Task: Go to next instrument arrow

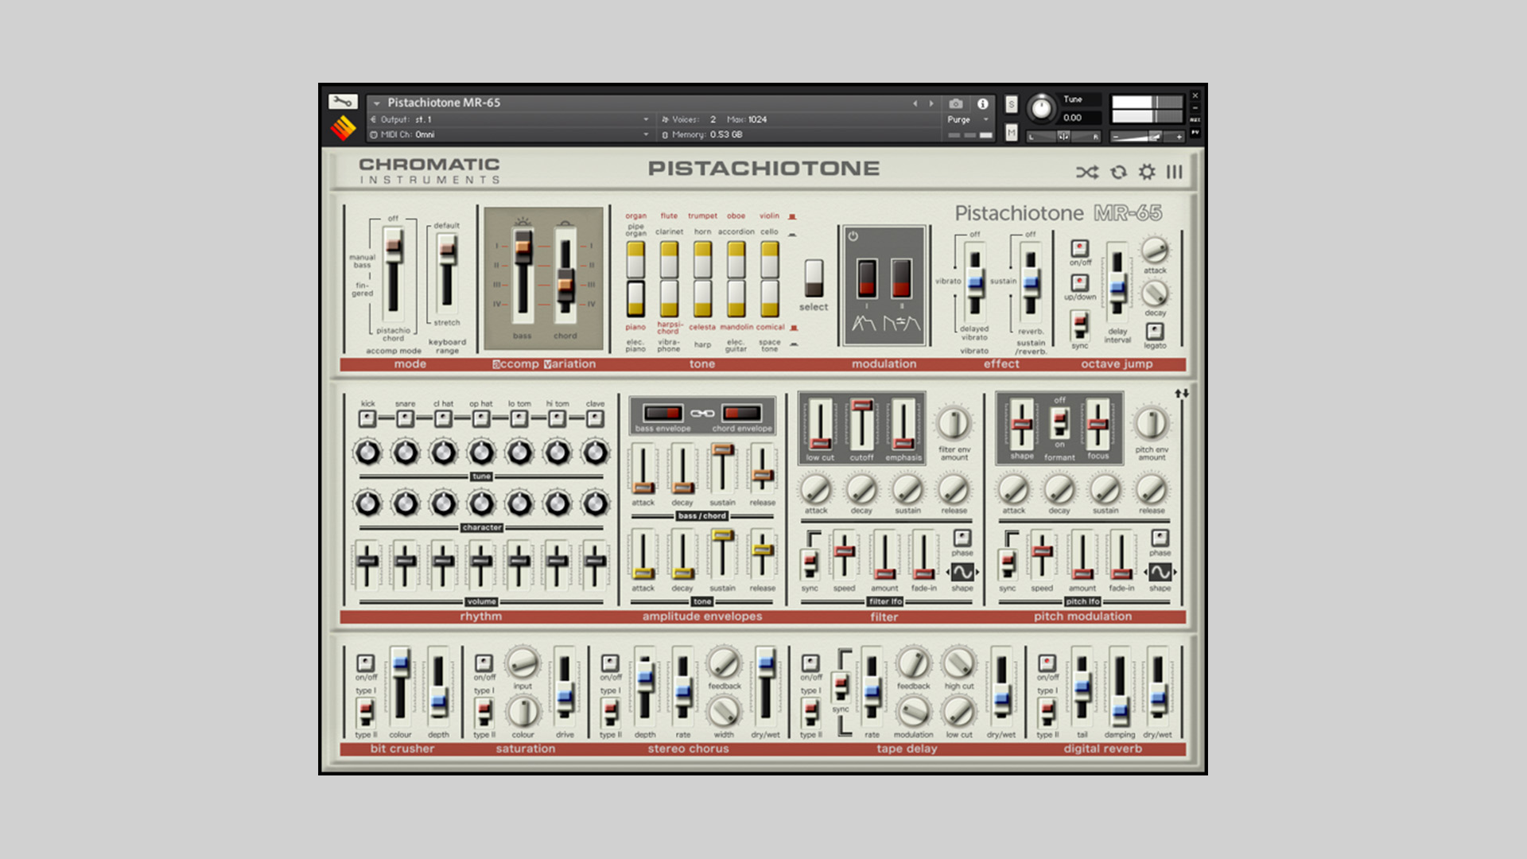Action: point(931,103)
